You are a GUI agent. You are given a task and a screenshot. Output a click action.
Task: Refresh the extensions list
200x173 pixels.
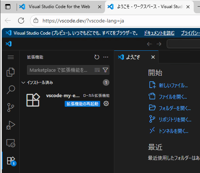click(97, 57)
